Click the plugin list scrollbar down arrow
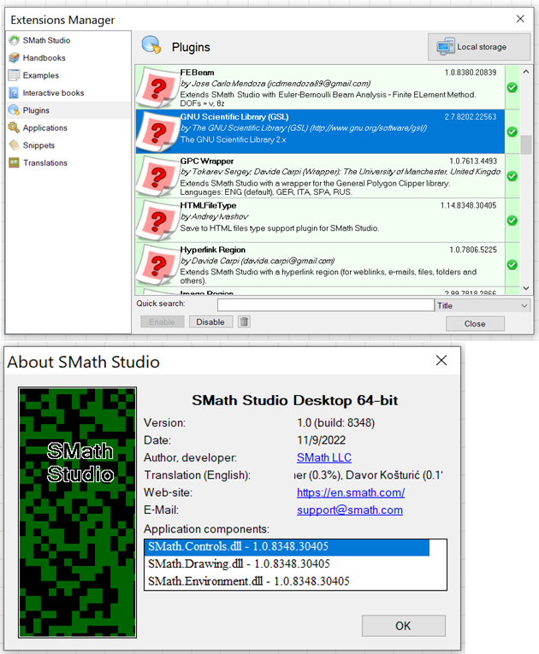The height and width of the screenshot is (654, 539). pyautogui.click(x=525, y=289)
